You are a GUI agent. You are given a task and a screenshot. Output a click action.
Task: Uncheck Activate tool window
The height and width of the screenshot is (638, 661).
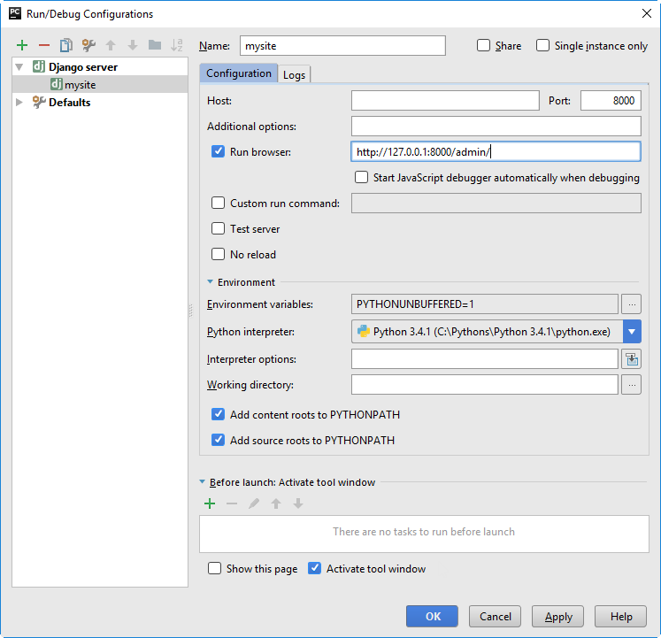click(x=314, y=568)
